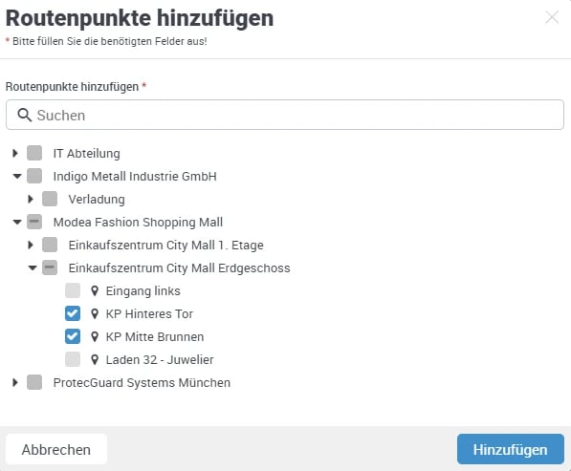Select the Indigo Metall Industrie GmbH label

(135, 177)
